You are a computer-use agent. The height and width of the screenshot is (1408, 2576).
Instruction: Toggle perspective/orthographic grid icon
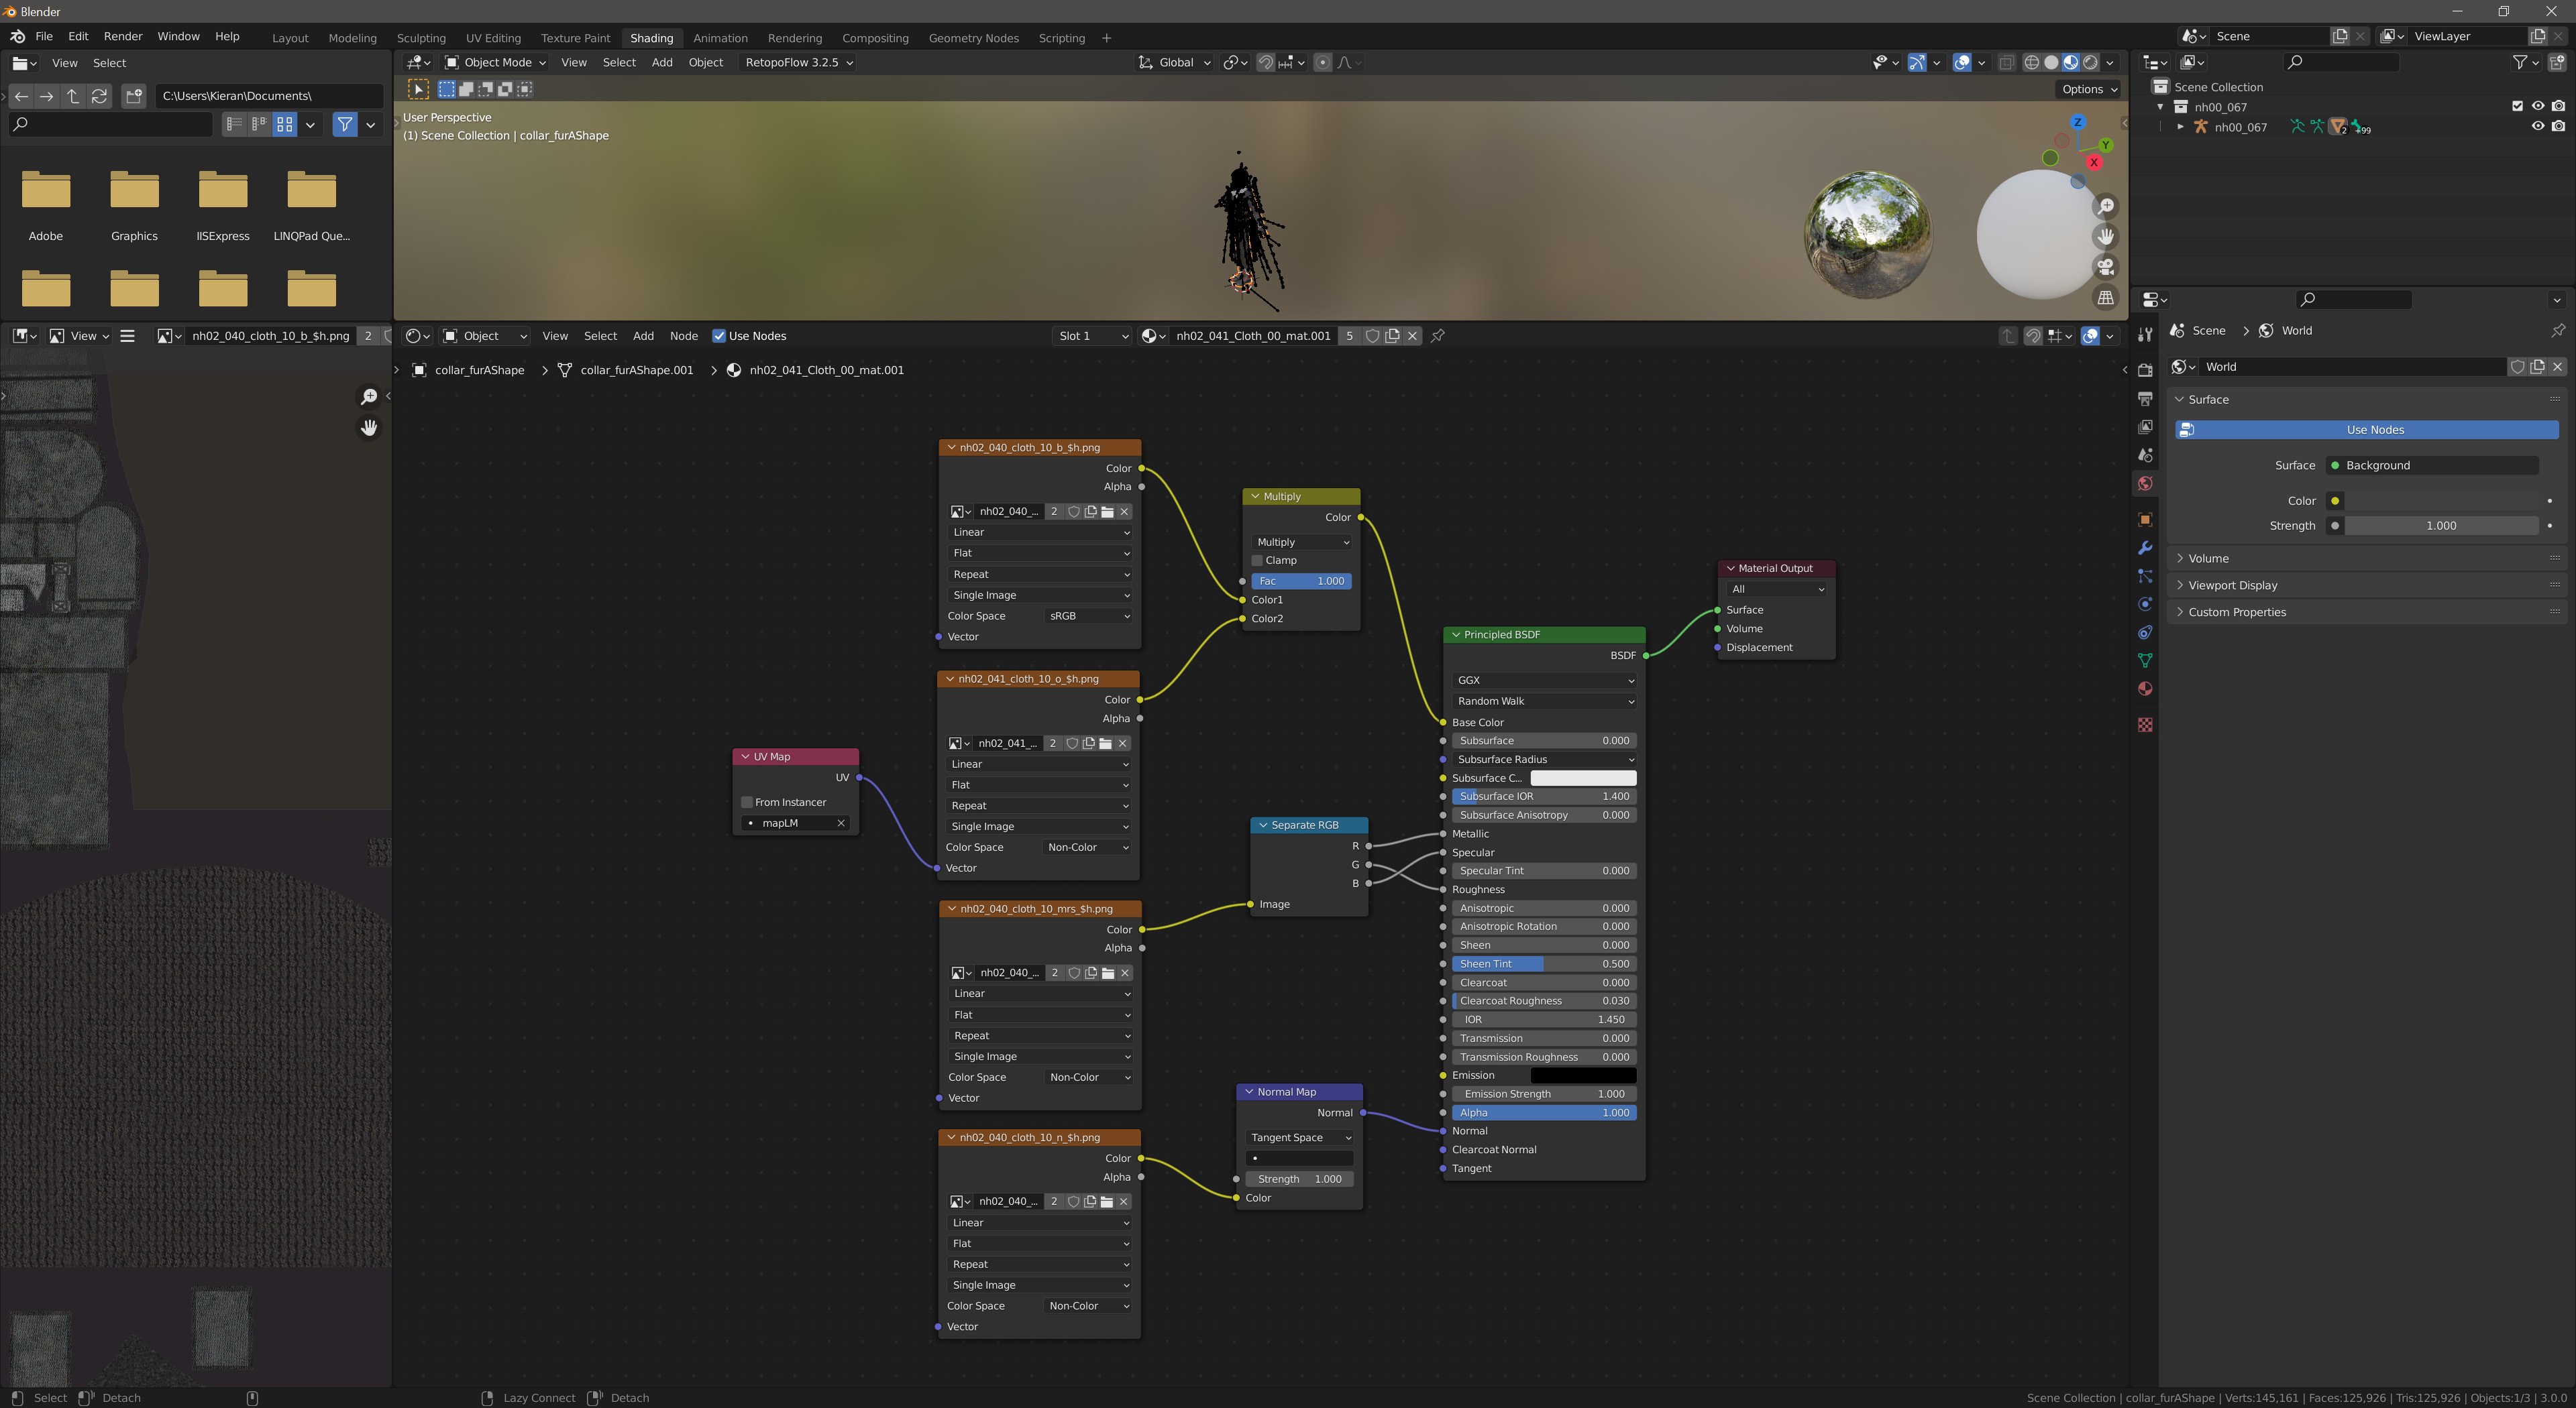[x=2105, y=298]
